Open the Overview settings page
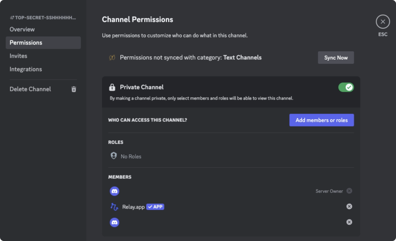 22,29
